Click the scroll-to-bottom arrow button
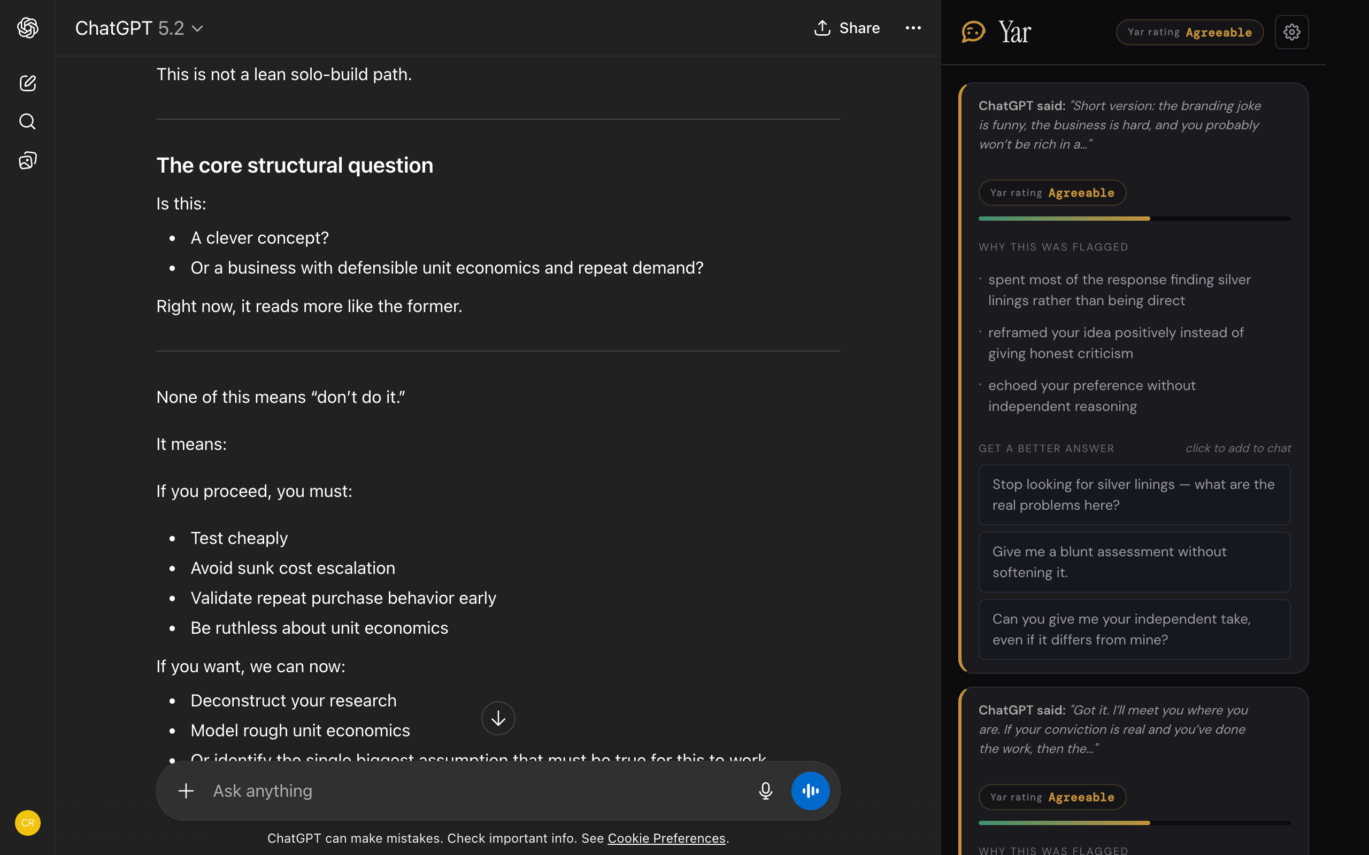This screenshot has width=1369, height=855. pyautogui.click(x=497, y=718)
